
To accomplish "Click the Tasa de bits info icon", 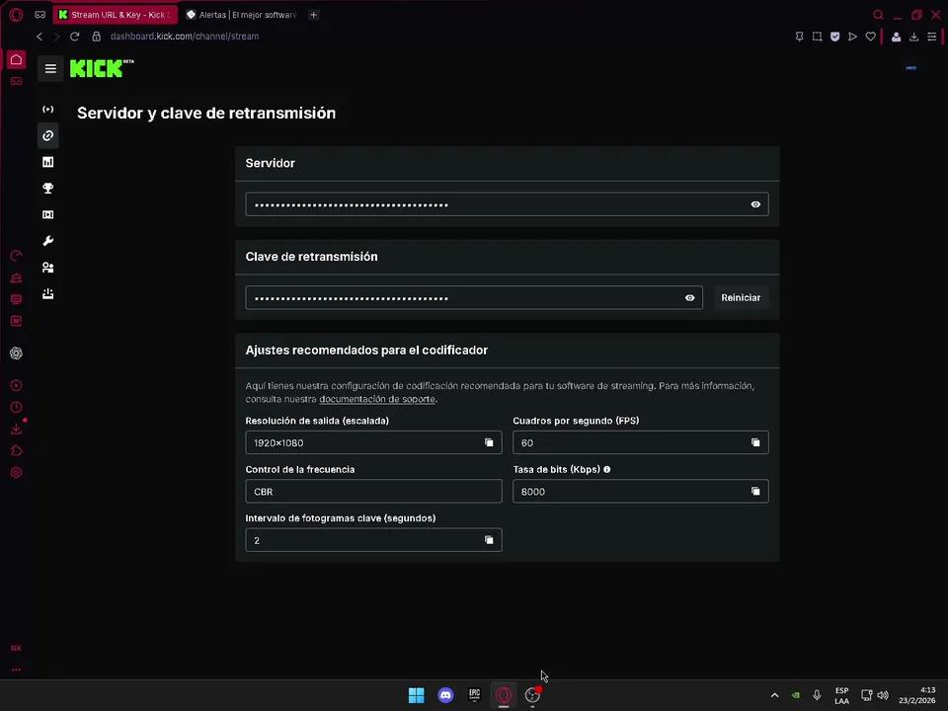I will click(x=606, y=469).
